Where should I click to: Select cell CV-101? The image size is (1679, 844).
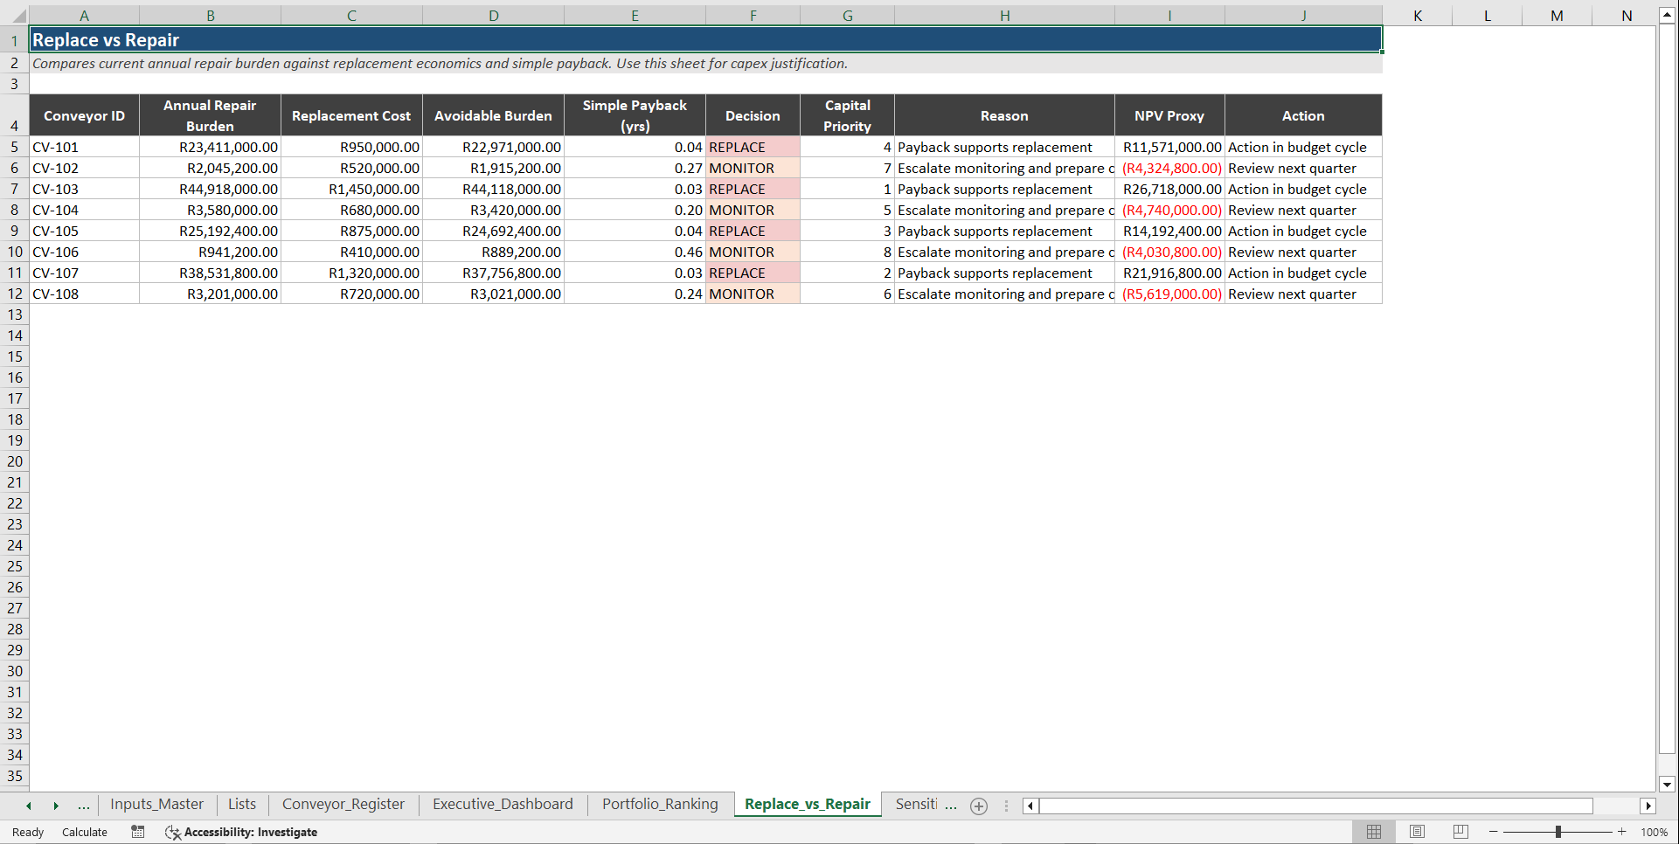click(84, 147)
